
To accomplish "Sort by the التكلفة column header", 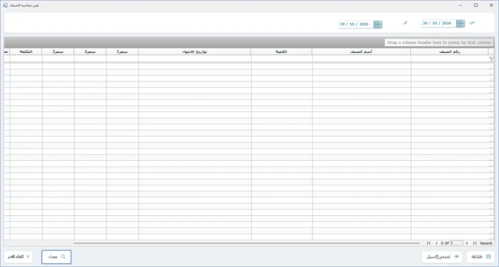I will click(26, 51).
